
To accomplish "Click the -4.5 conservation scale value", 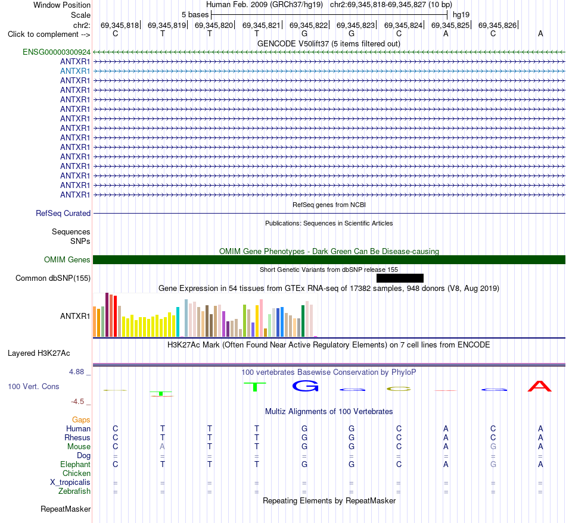I will click(x=77, y=402).
